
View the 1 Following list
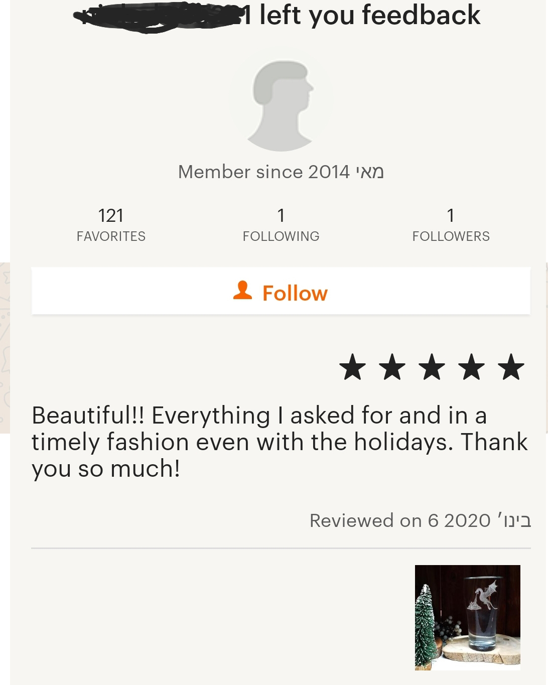(x=281, y=224)
